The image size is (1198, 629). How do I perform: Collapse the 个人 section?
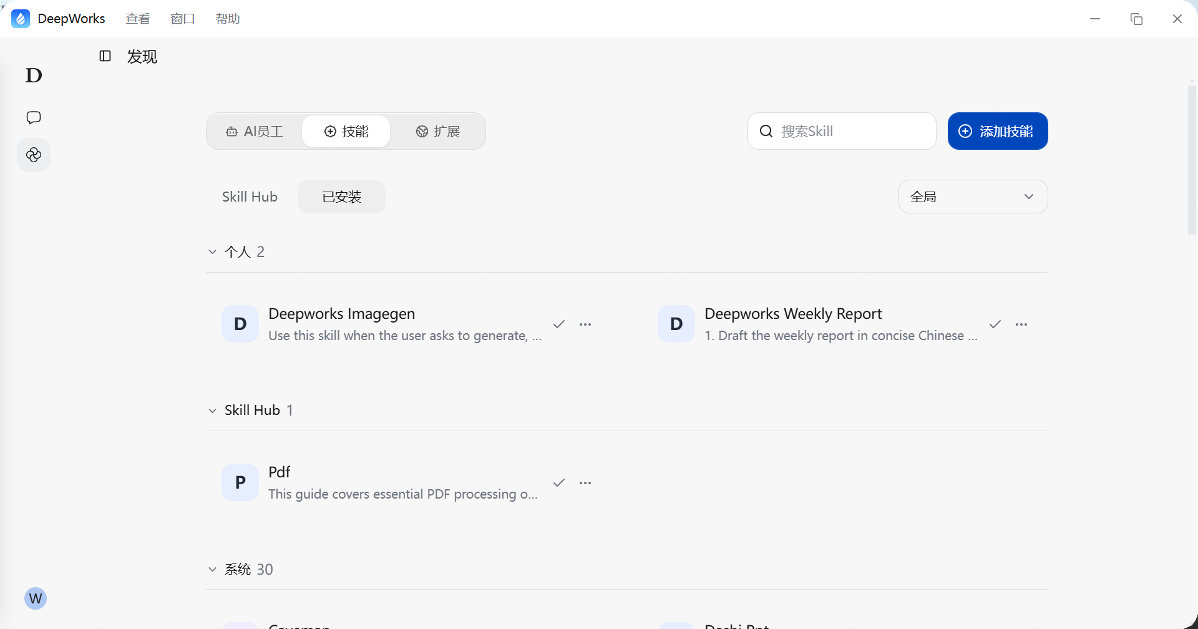coord(213,252)
